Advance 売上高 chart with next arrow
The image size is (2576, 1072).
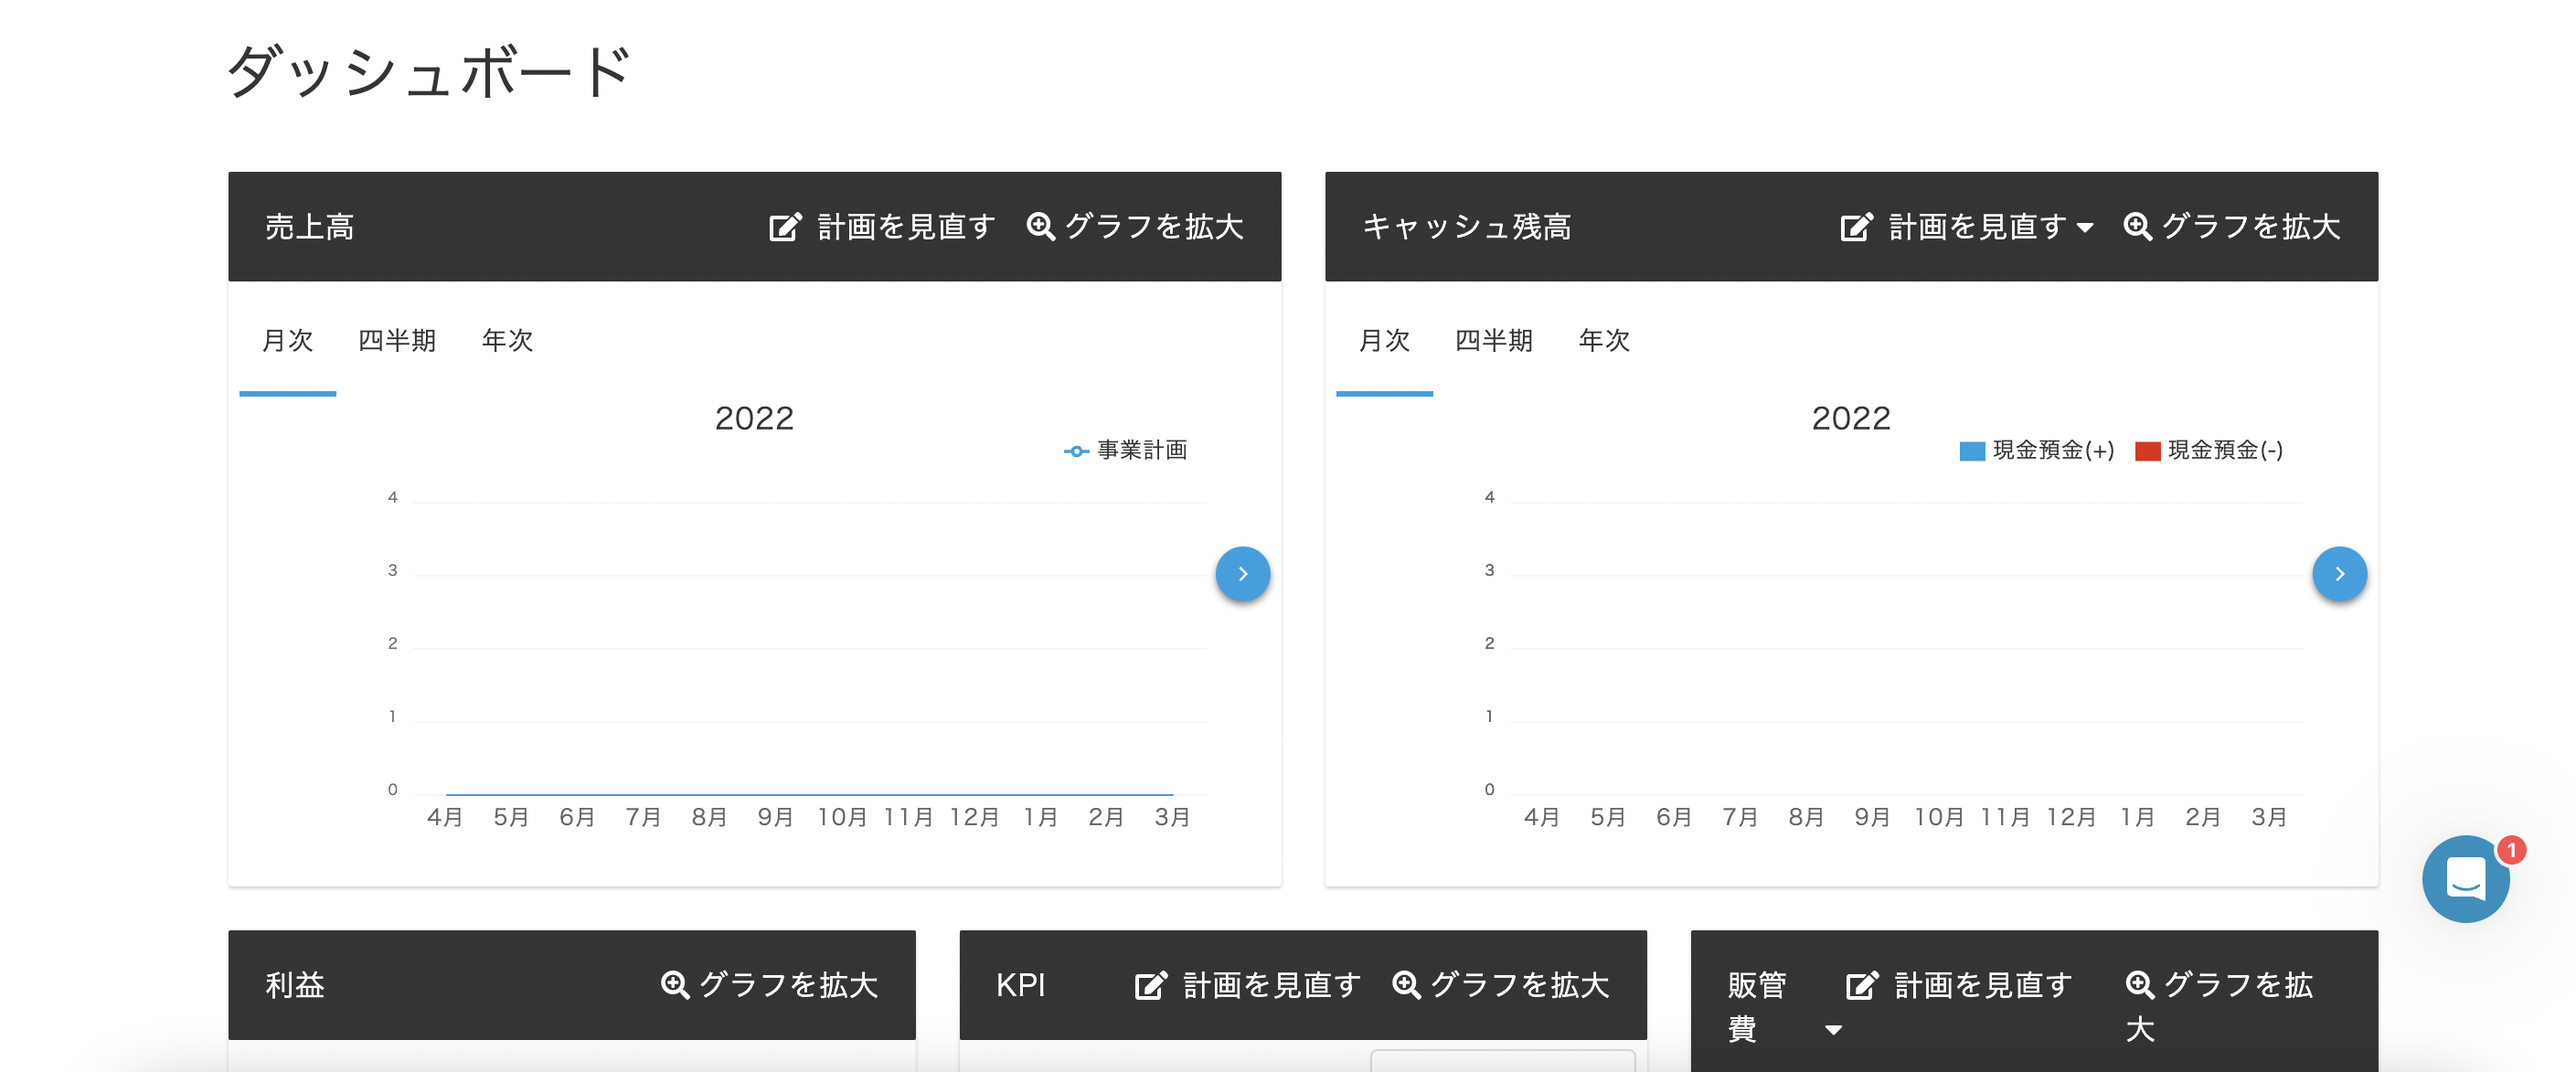(1243, 574)
